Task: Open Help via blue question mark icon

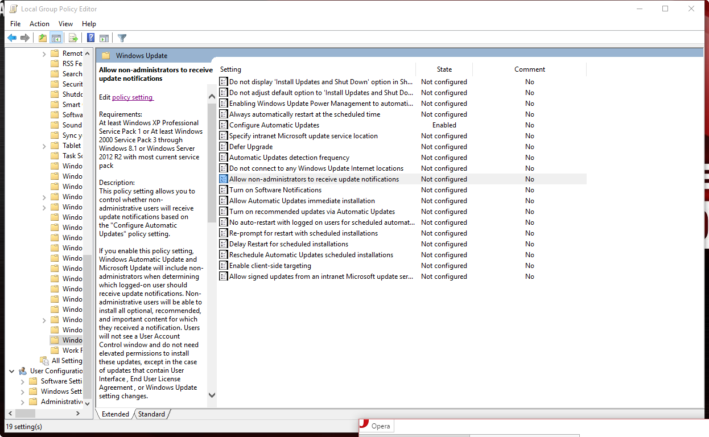Action: point(90,38)
